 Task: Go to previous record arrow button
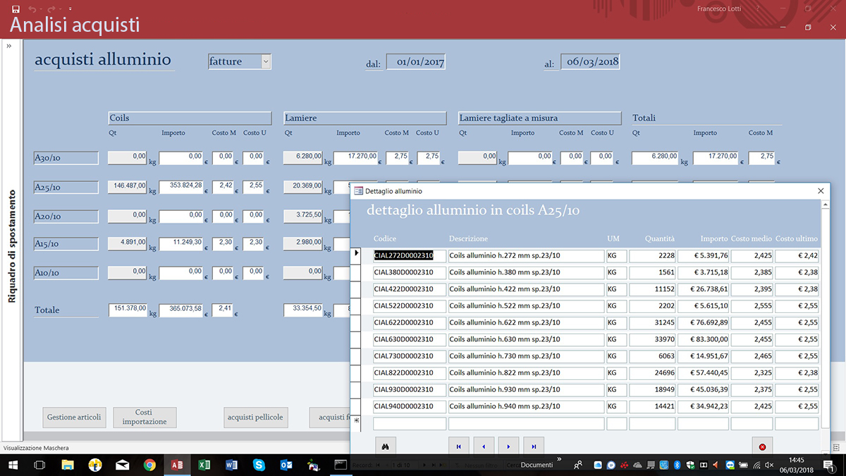483,446
